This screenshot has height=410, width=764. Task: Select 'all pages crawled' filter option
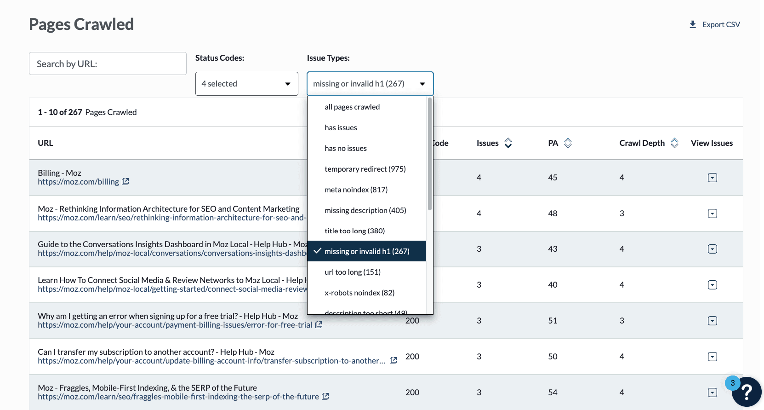[352, 107]
